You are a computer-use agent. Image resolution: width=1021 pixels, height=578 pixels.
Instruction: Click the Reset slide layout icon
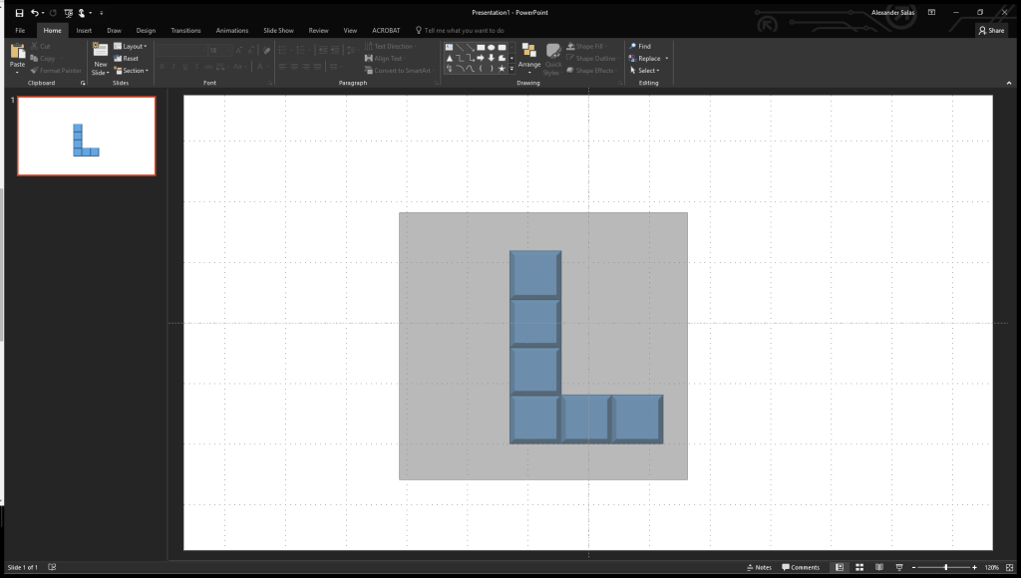(129, 59)
